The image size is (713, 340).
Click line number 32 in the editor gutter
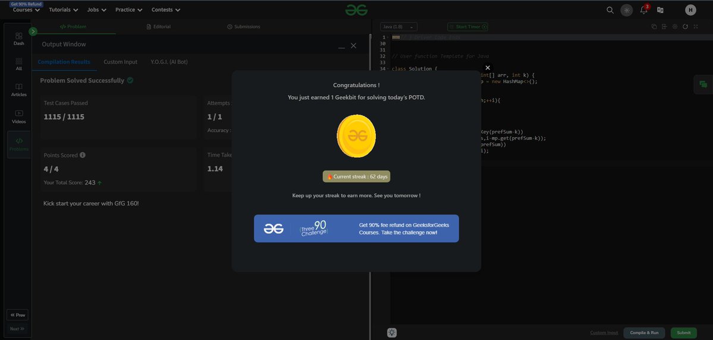coord(383,56)
